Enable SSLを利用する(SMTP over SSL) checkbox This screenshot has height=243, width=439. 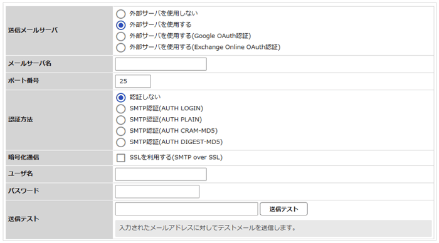[x=120, y=158]
